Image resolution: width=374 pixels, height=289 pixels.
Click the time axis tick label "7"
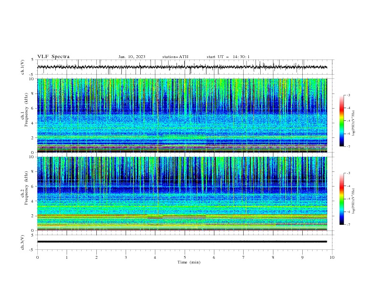244,257
